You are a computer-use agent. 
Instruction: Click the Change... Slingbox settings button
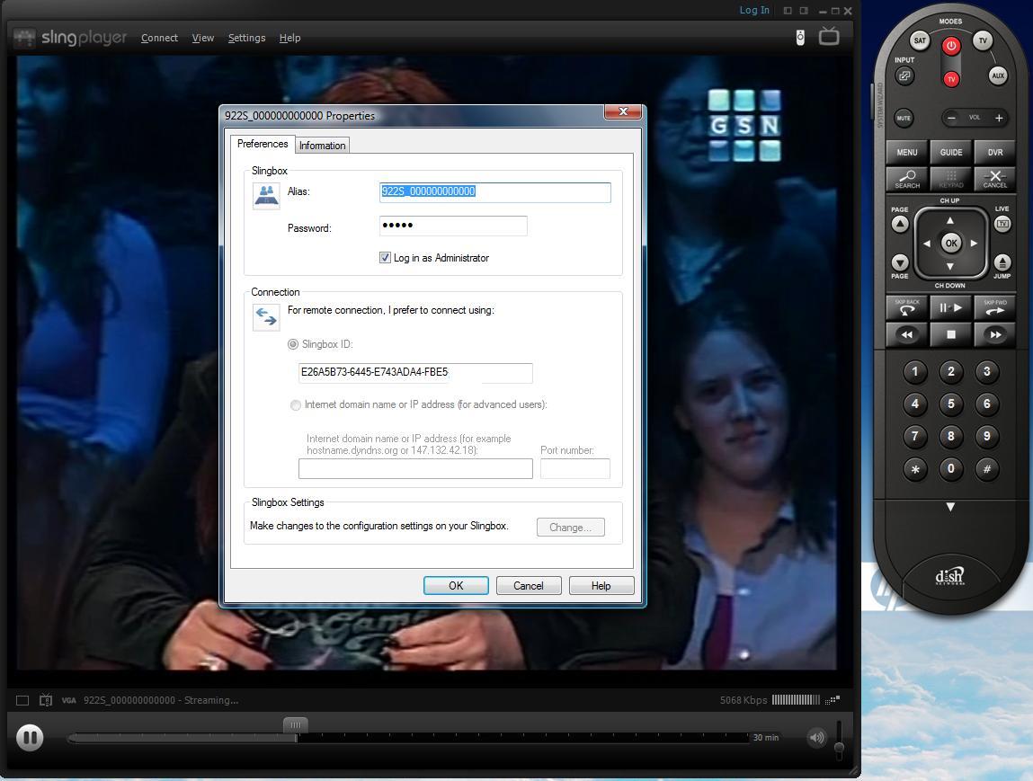(571, 527)
